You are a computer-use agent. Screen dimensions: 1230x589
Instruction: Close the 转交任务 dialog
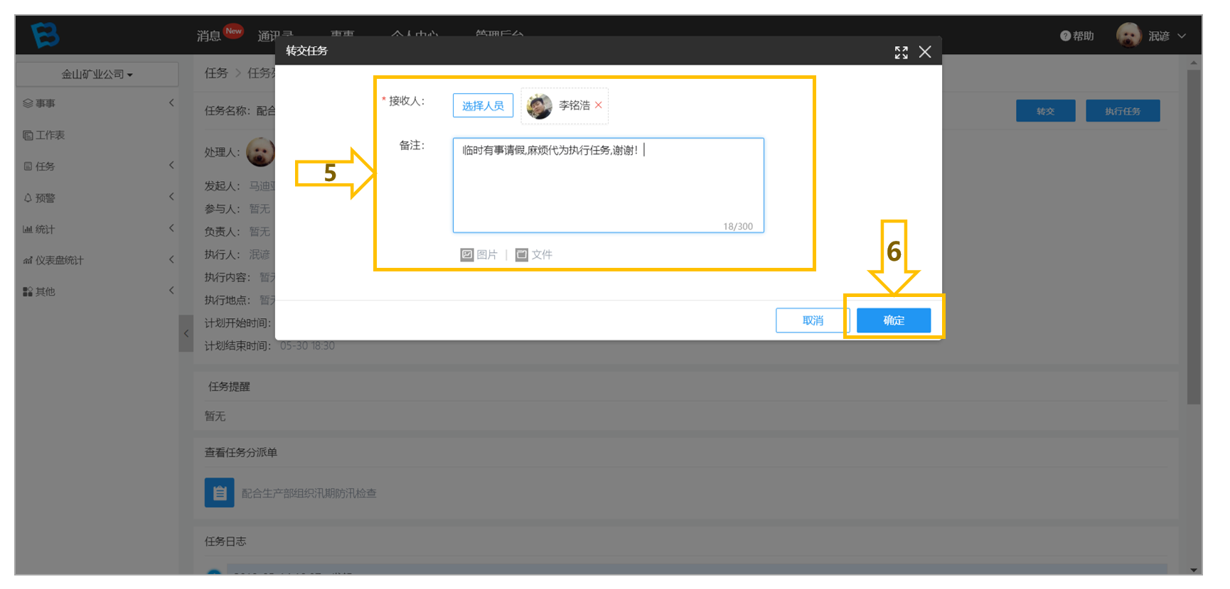[x=925, y=52]
